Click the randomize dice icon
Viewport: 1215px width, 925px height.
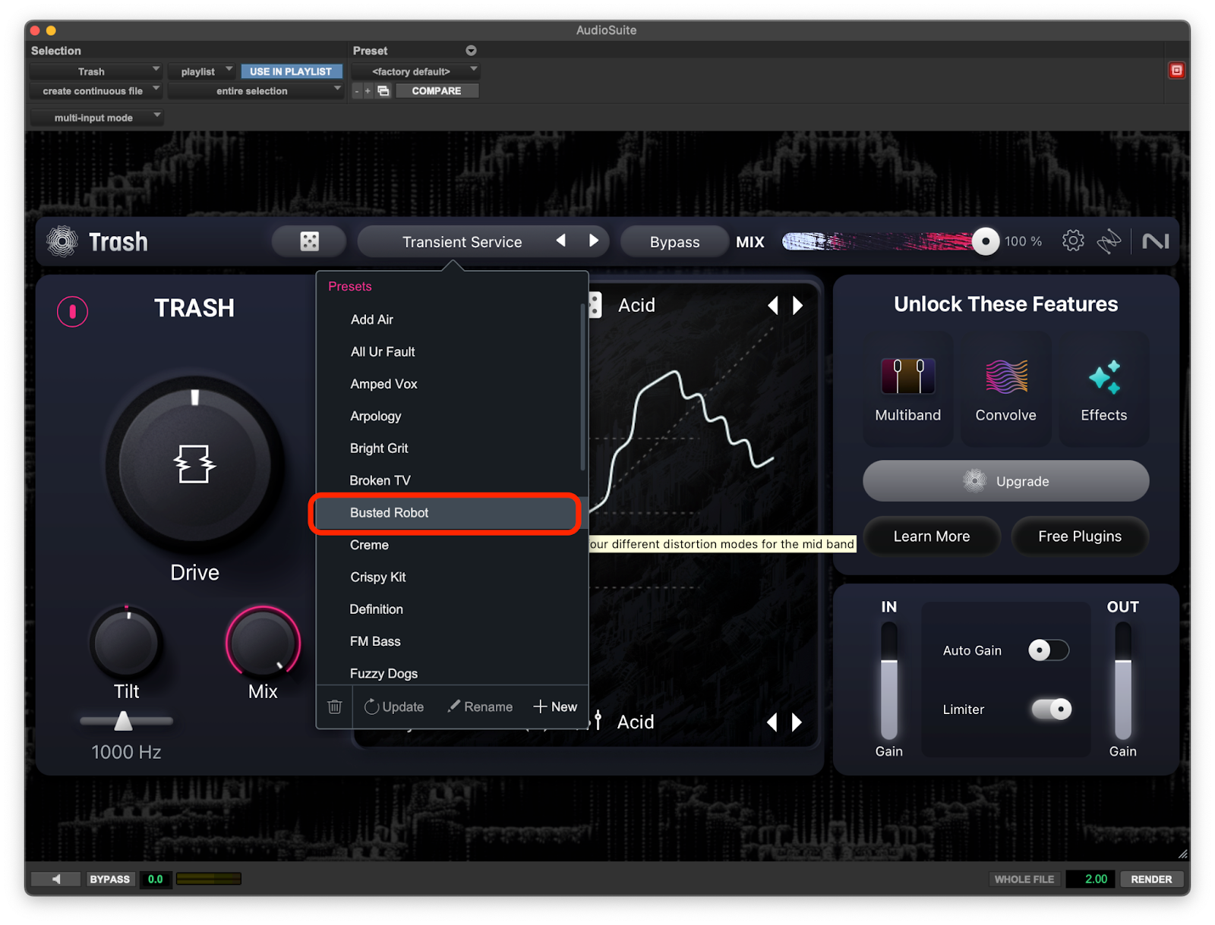click(x=309, y=241)
